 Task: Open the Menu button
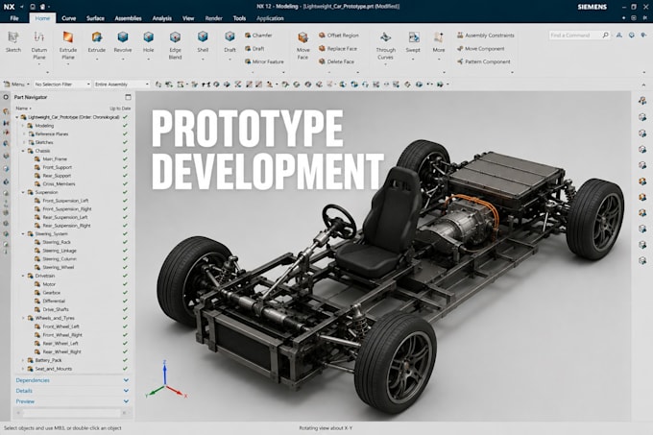click(15, 85)
